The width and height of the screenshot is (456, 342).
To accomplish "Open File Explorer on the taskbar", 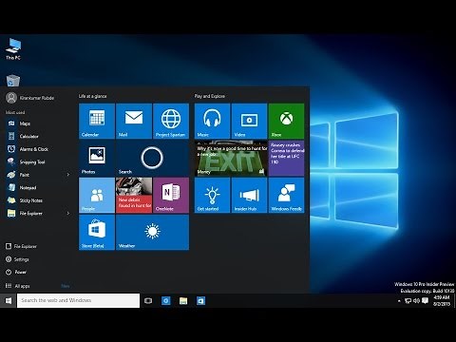I will [183, 300].
